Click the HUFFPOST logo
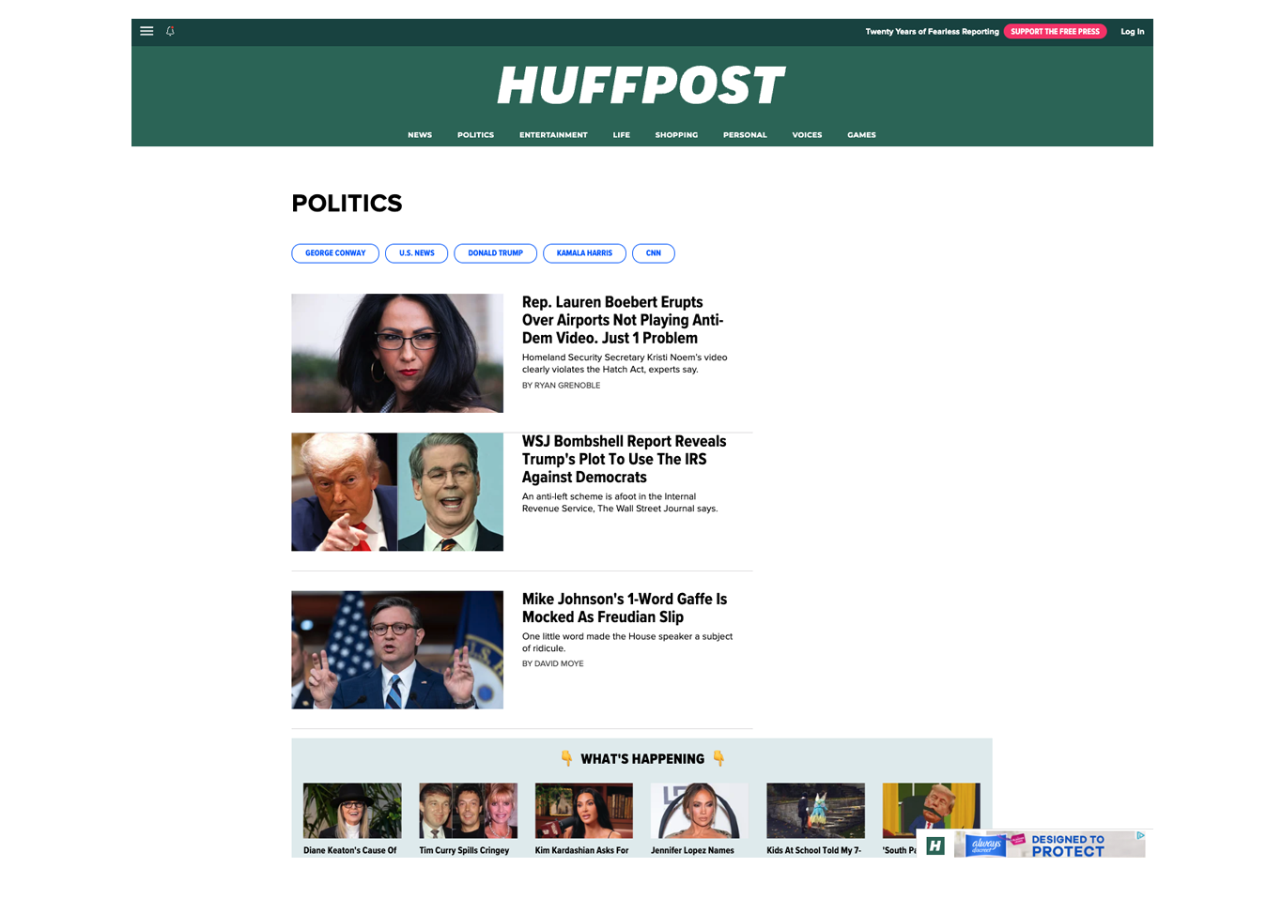The height and width of the screenshot is (913, 1282). (641, 85)
